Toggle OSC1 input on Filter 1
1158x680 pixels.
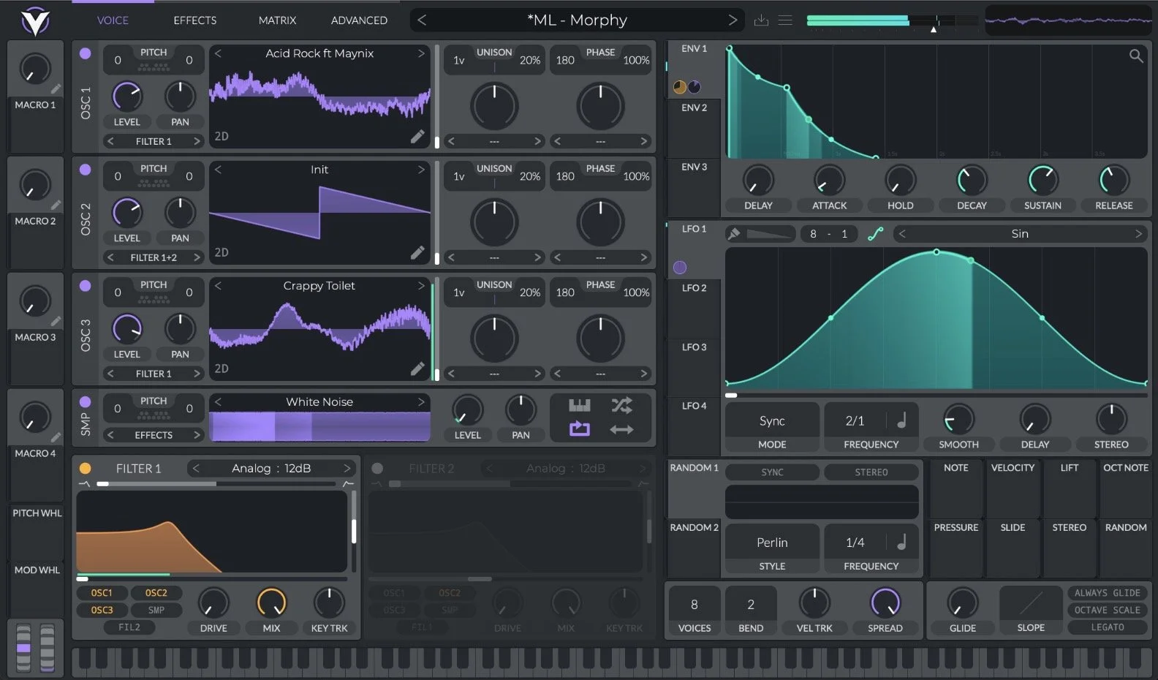tap(102, 593)
